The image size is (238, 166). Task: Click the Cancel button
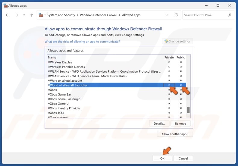point(183,158)
